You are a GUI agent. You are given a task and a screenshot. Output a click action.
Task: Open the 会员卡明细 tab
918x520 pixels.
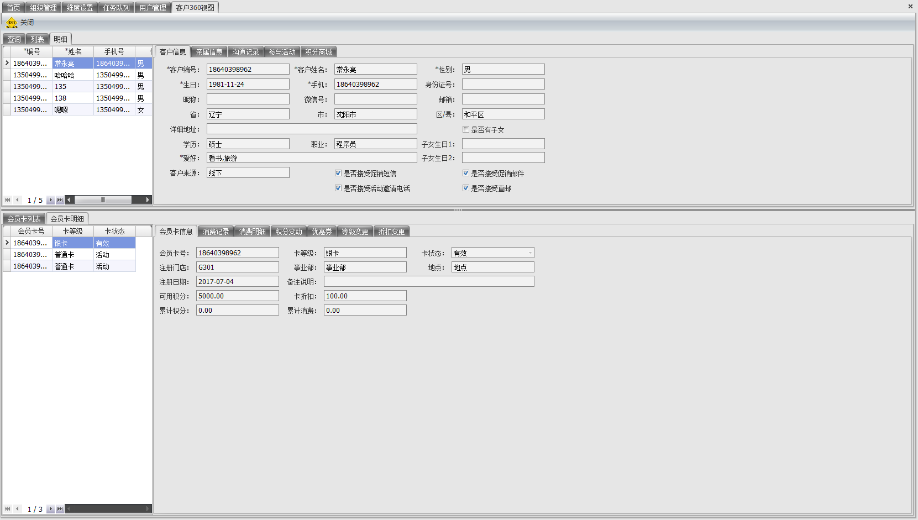coord(67,219)
